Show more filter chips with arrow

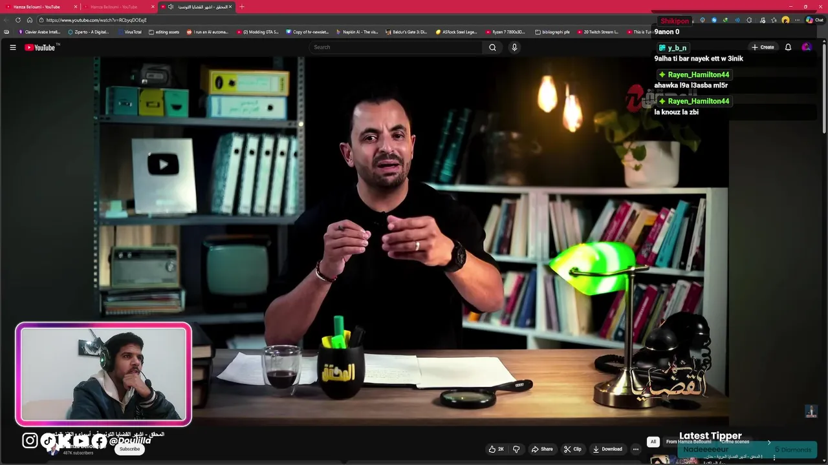(768, 442)
